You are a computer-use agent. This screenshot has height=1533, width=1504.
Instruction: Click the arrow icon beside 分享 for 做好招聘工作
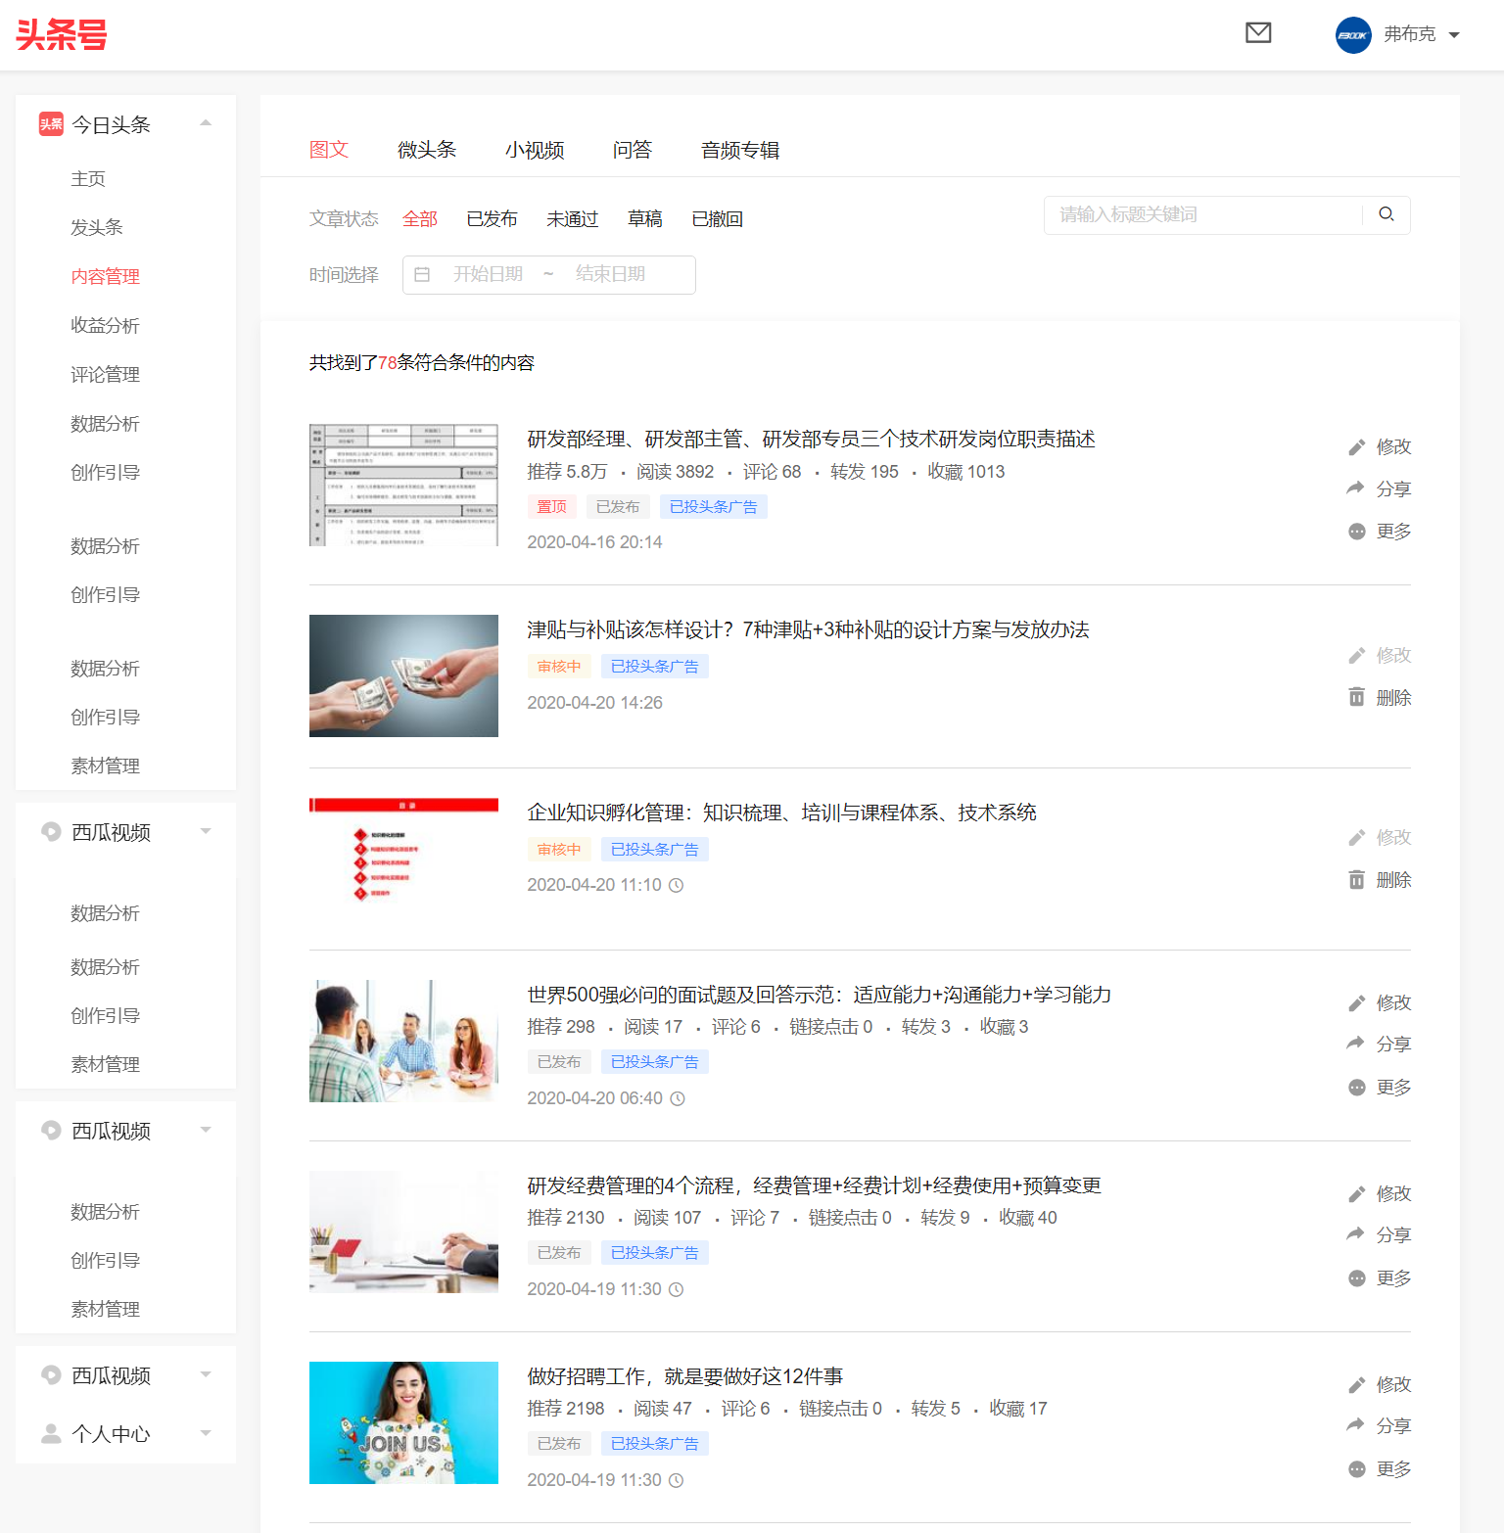pyautogui.click(x=1356, y=1425)
